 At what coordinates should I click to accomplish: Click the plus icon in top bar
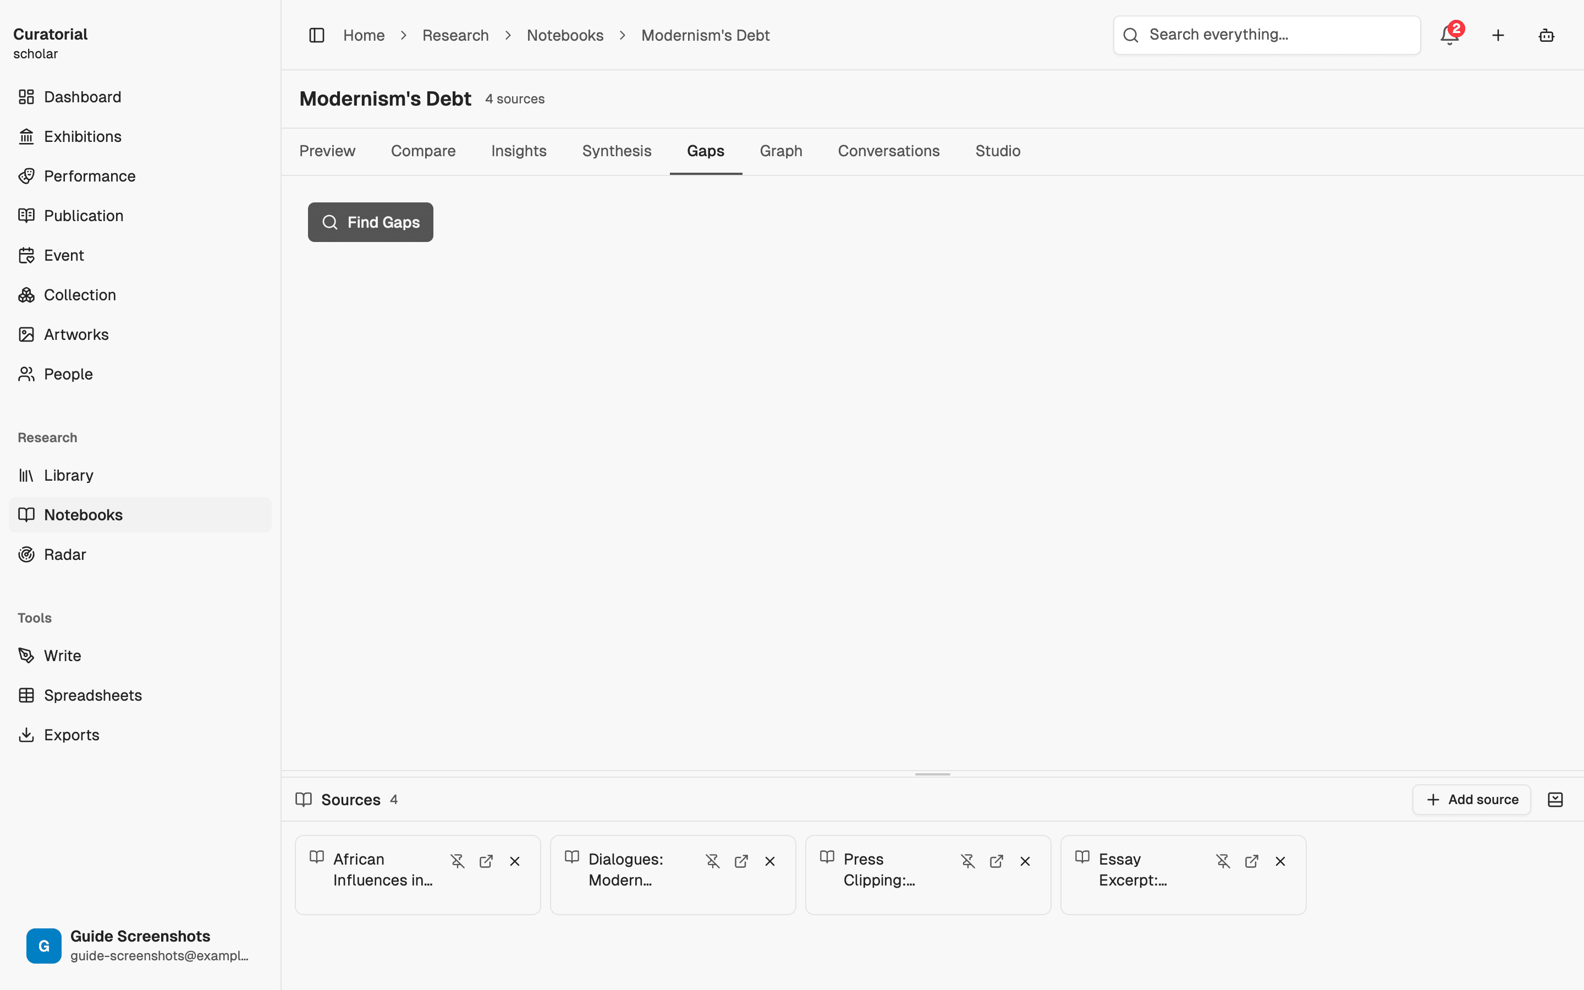pyautogui.click(x=1498, y=35)
